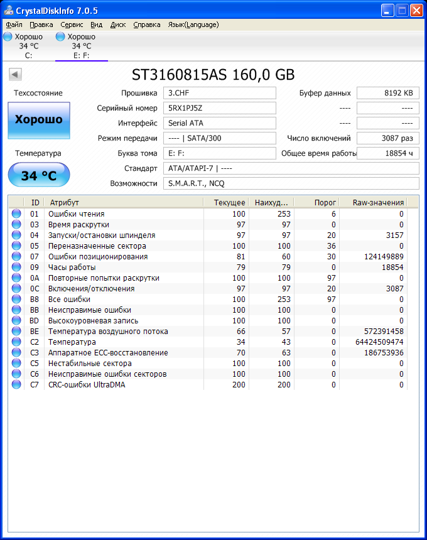Open the Файл menu
This screenshot has height=540, width=427.
(14, 24)
